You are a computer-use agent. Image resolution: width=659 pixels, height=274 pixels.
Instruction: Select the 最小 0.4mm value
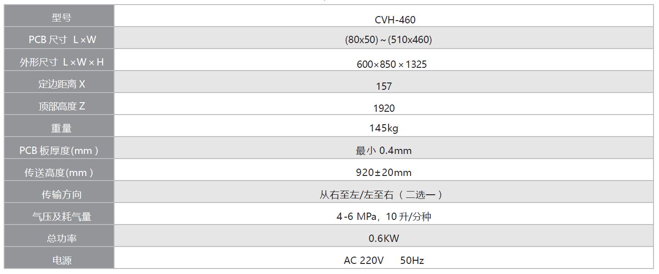coord(384,150)
